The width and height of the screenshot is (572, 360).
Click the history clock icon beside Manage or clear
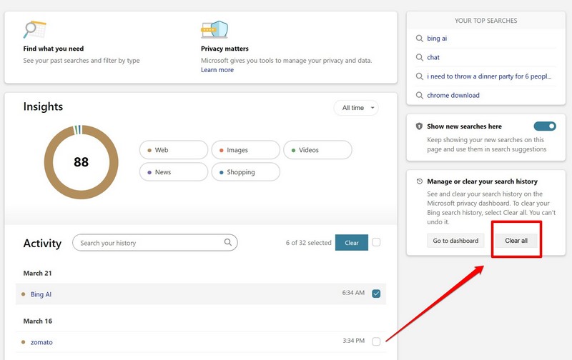(x=420, y=181)
